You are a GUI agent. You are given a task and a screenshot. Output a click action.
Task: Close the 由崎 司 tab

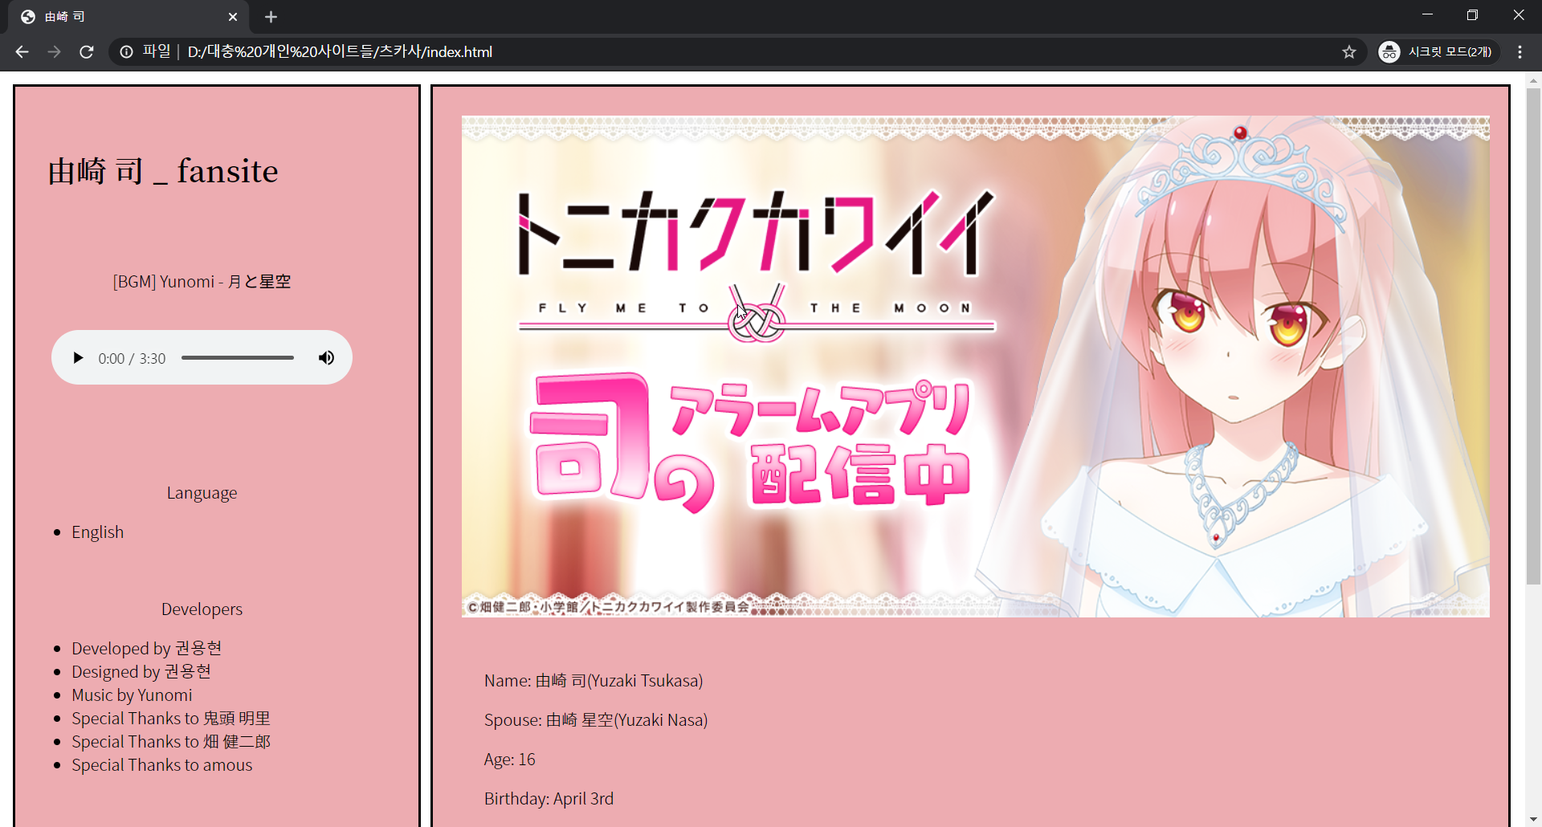coord(233,17)
